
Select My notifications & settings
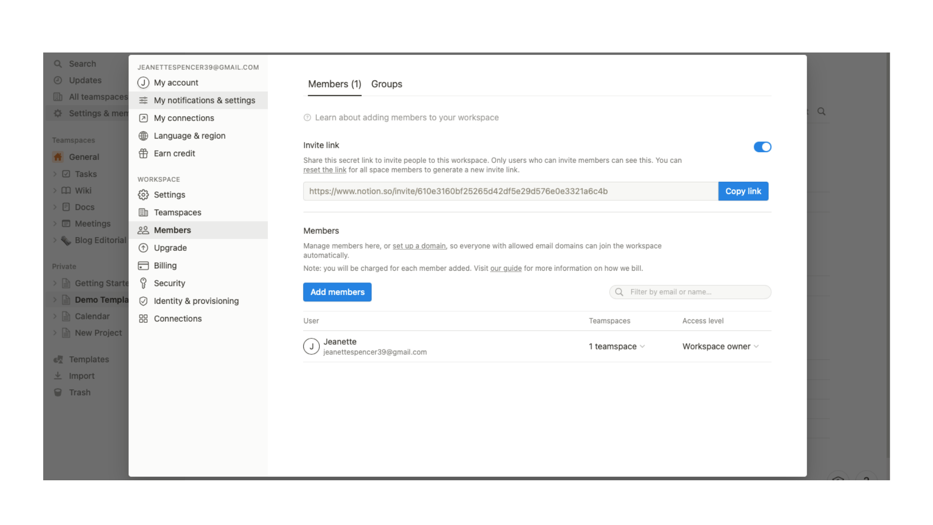coord(204,100)
